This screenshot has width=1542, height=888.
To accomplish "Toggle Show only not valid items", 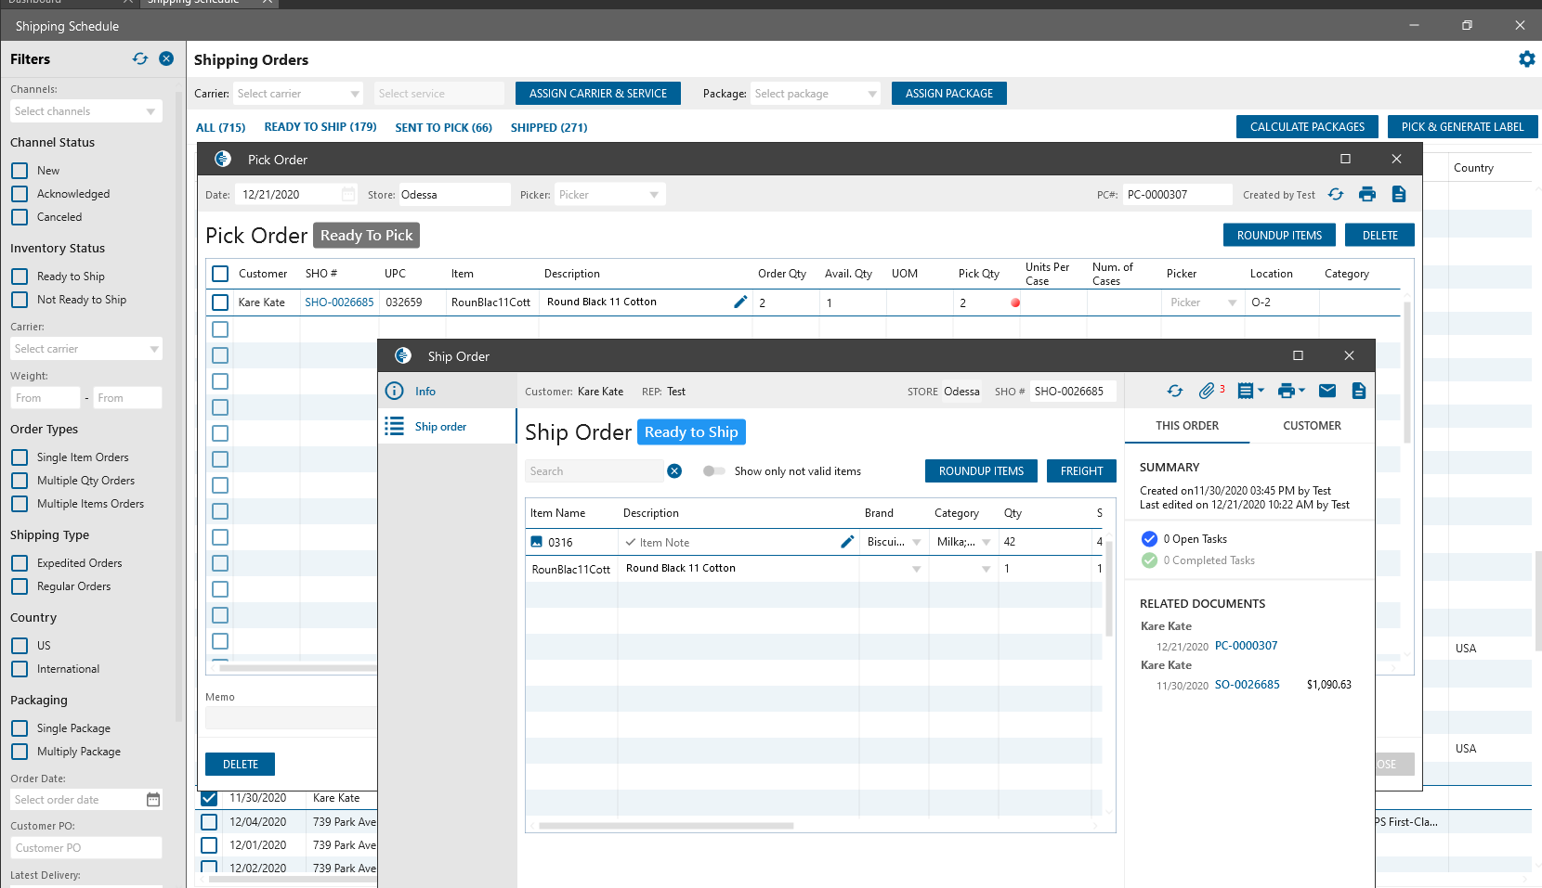I will coord(713,471).
